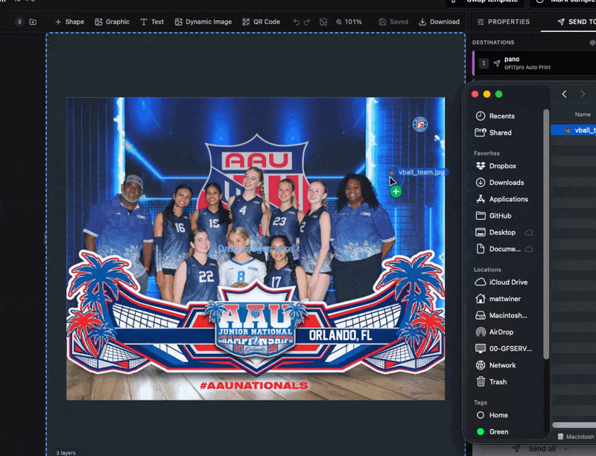Open the 00-GFSERV network volume
This screenshot has width=596, height=456.
pos(504,349)
